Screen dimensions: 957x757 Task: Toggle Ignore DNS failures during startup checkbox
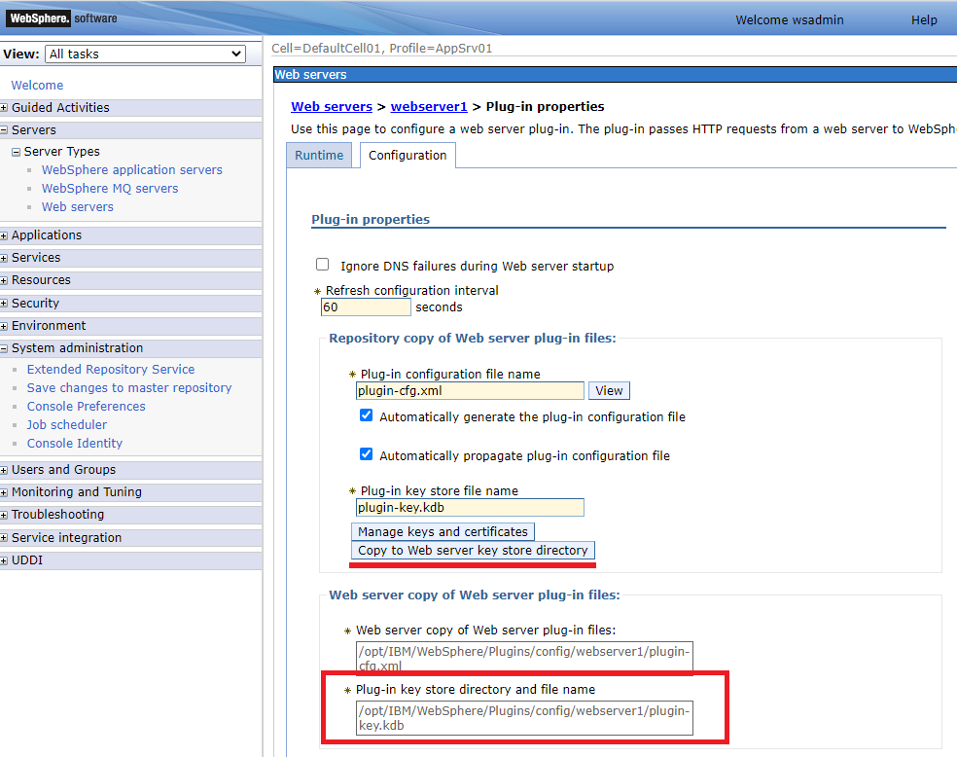(322, 265)
